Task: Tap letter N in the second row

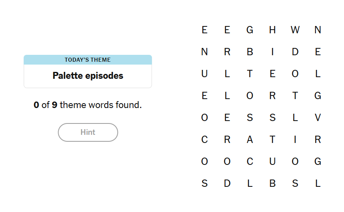Action: click(204, 52)
